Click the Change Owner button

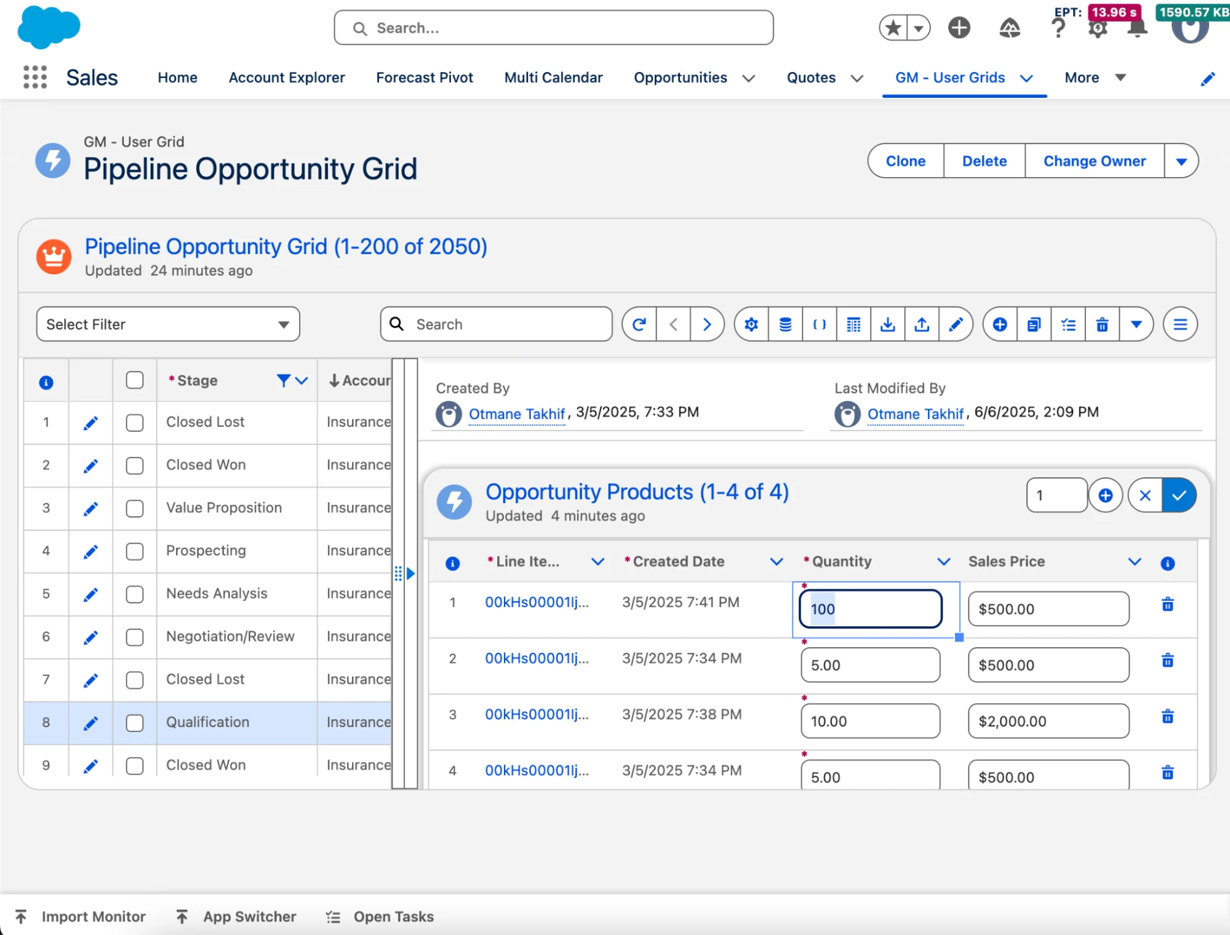click(1094, 161)
